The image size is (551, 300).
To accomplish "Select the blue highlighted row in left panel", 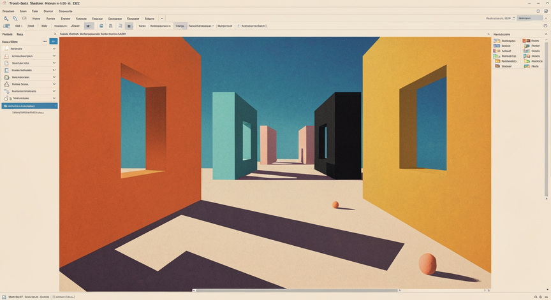I will pyautogui.click(x=29, y=106).
